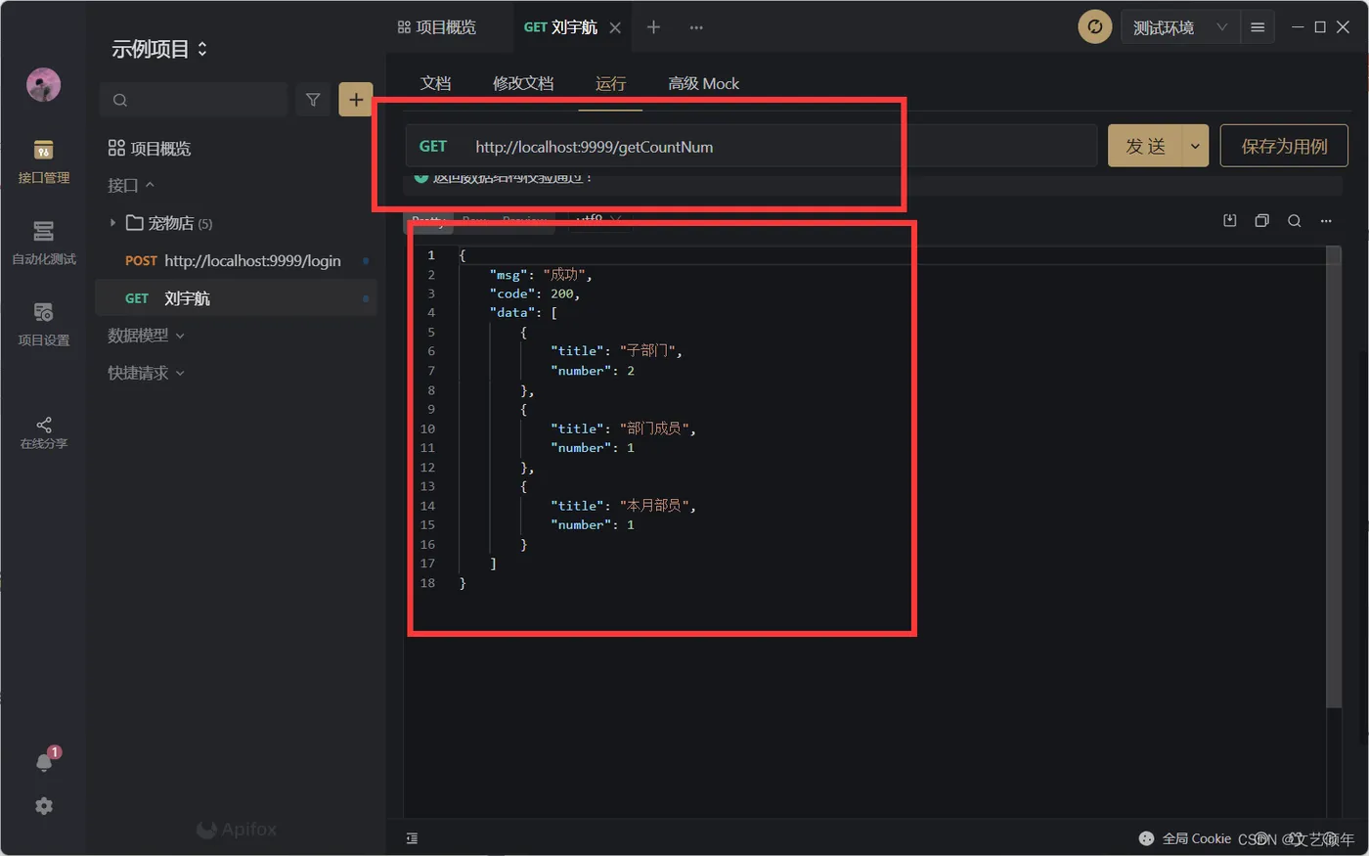The image size is (1369, 856).
Task: Click the cookie icon in the status bar
Action: click(1147, 838)
